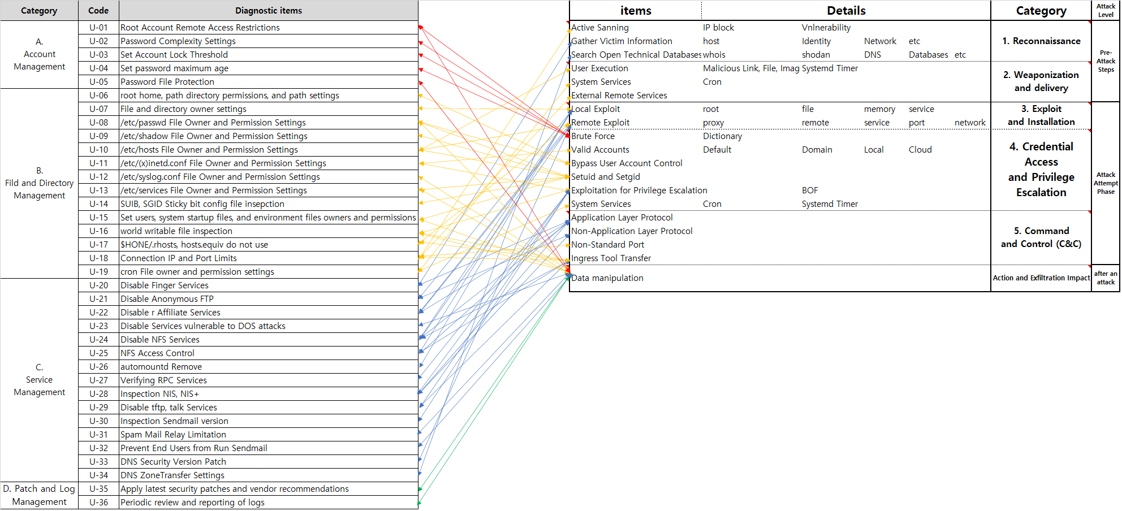
Task: Select the D. Patch and Log Management cell
Action: (x=38, y=495)
